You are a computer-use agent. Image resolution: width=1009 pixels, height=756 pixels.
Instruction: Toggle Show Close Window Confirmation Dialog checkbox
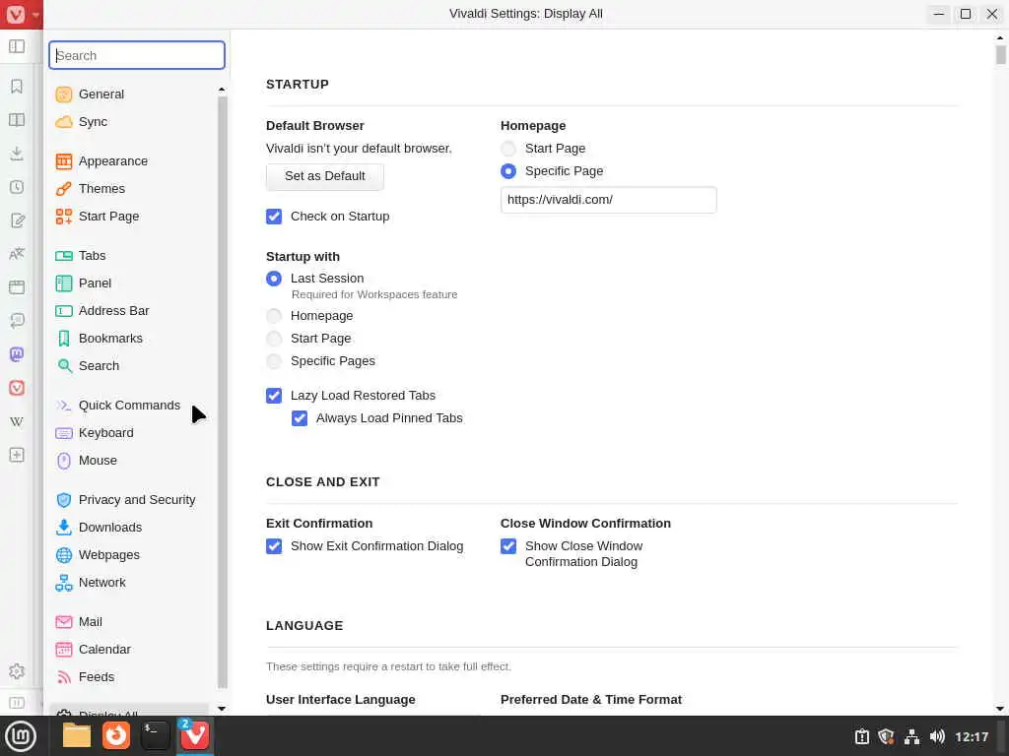click(x=508, y=546)
